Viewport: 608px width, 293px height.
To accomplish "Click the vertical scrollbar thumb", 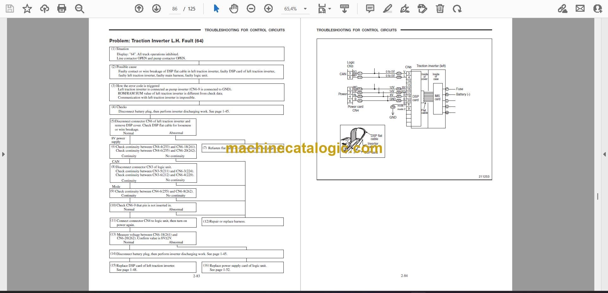I will click(598, 196).
